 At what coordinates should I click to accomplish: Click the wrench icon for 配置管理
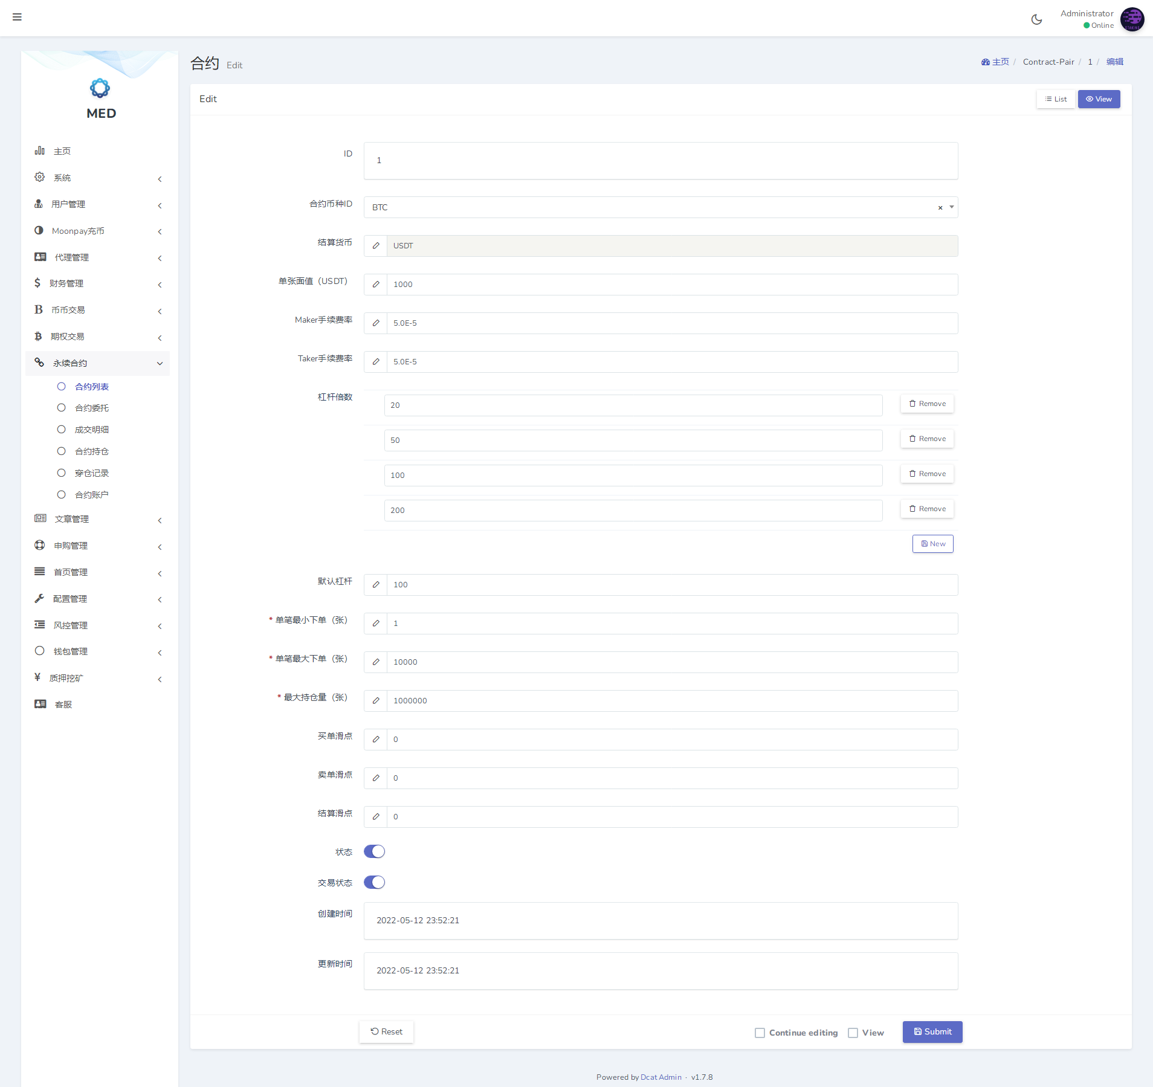pos(40,598)
